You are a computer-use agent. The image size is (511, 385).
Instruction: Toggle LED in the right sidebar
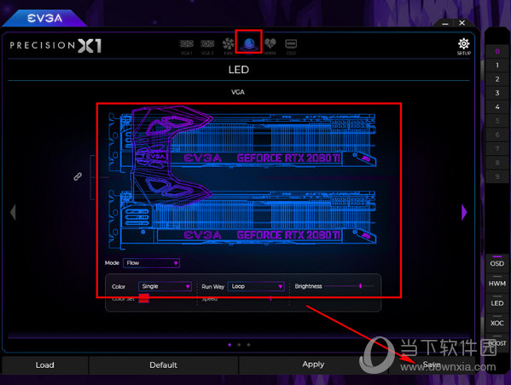point(497,302)
